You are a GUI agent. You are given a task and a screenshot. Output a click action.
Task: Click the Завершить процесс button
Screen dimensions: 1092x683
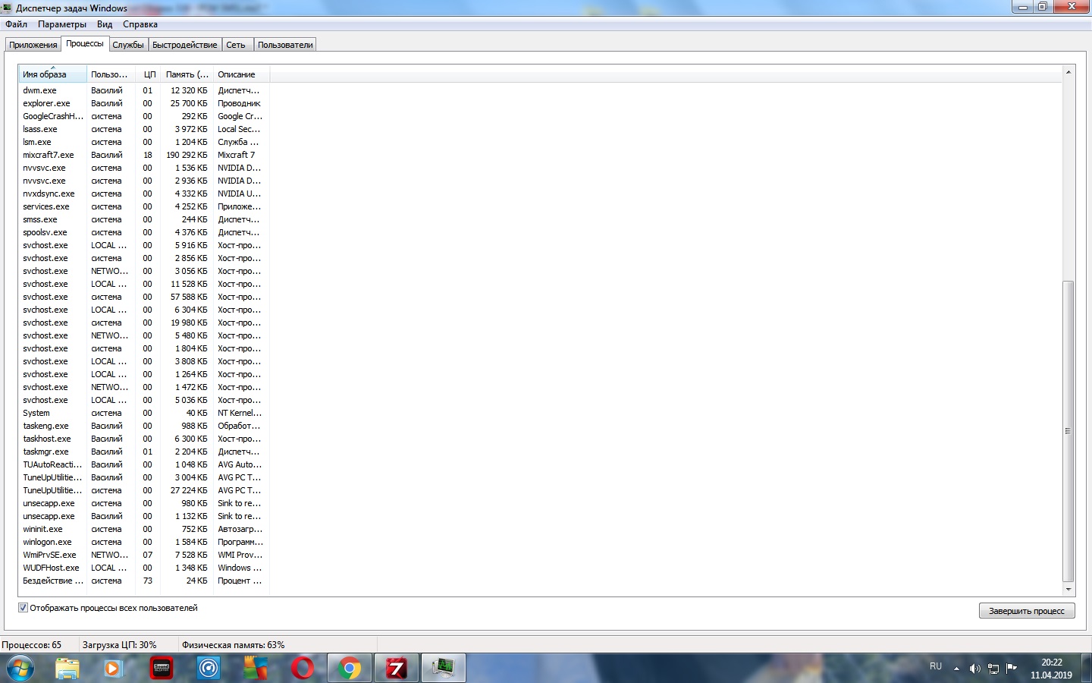coord(1027,611)
